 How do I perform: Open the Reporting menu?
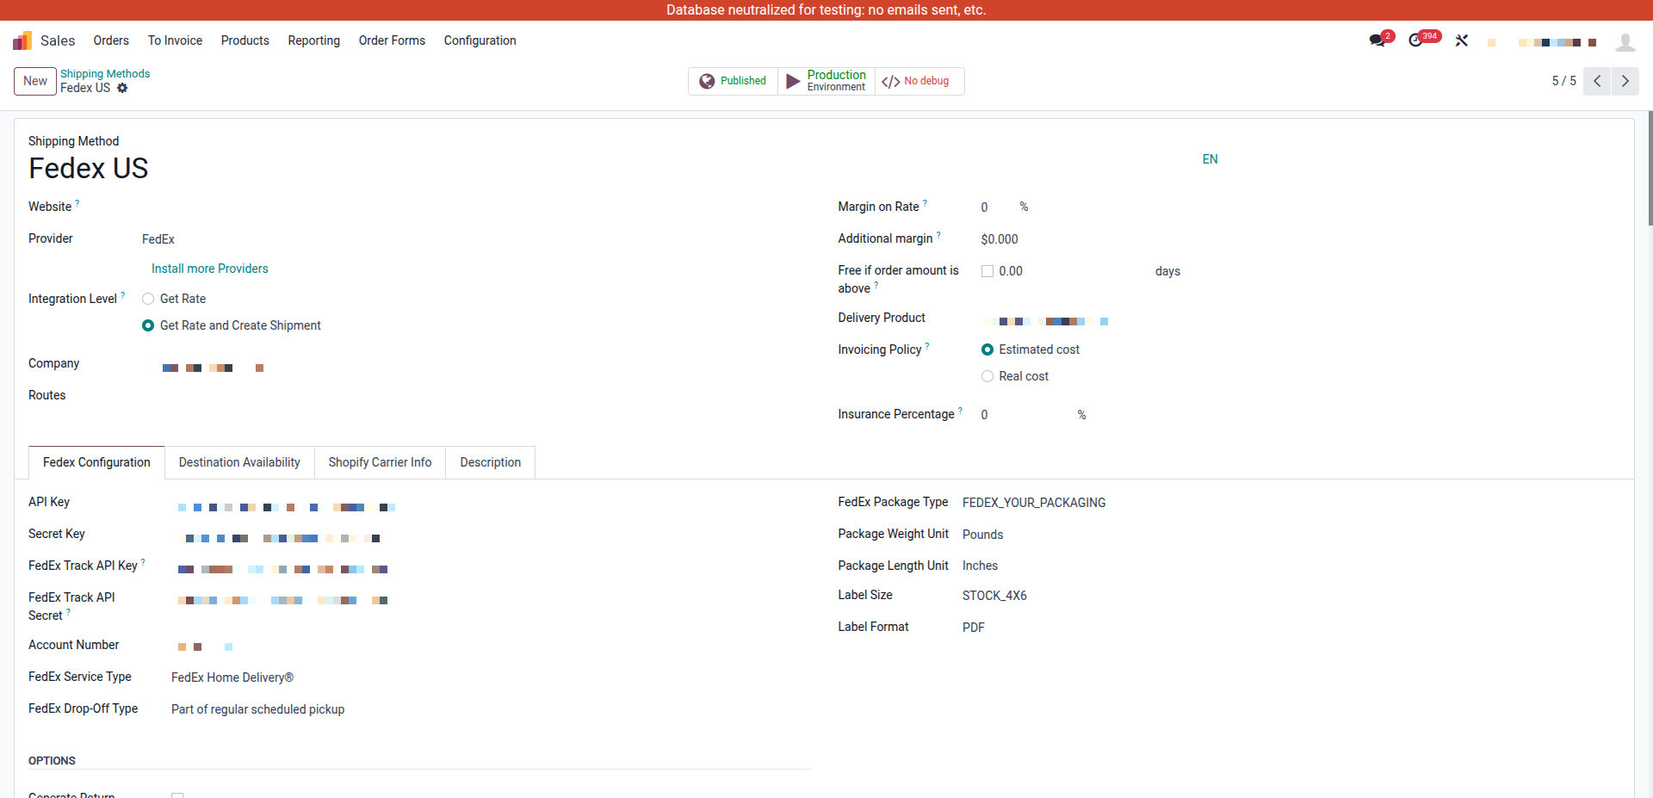(x=314, y=40)
